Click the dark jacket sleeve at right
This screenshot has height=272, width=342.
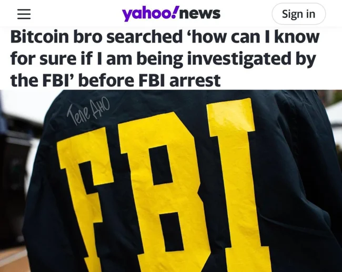[x=310, y=185]
